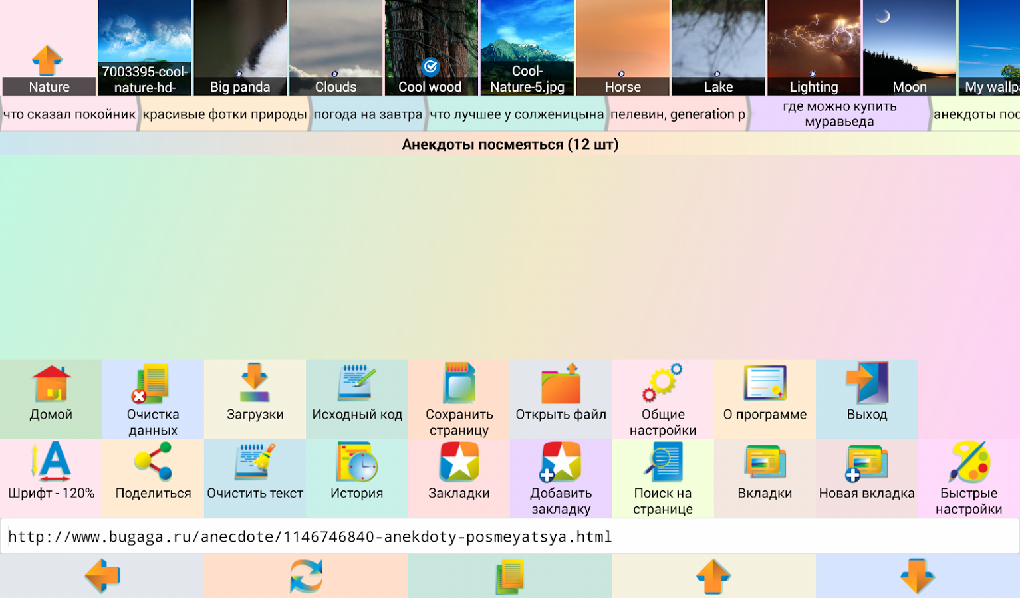
Task: Create a Новая вкладка new tab
Action: pyautogui.click(x=867, y=478)
